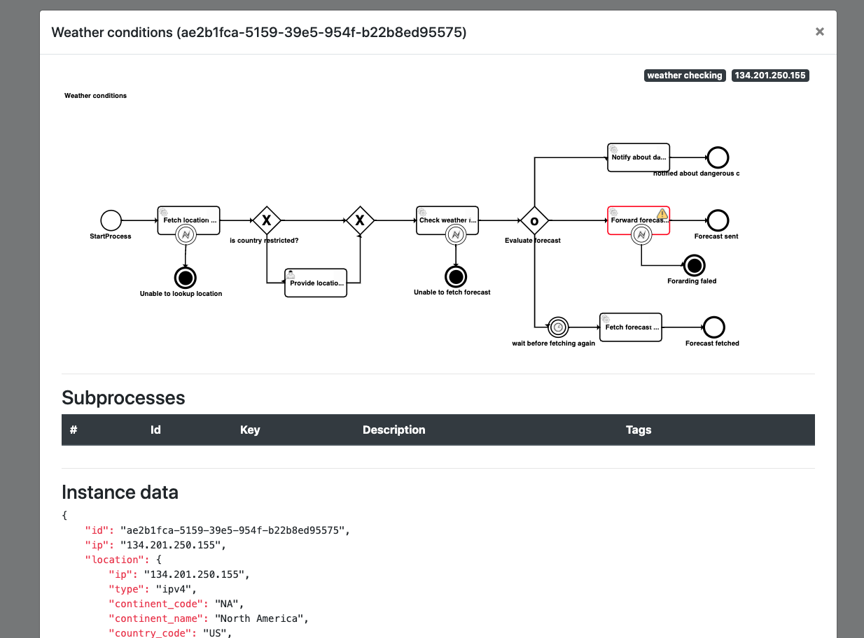Click the merging X gateway before Check weather

click(x=360, y=220)
